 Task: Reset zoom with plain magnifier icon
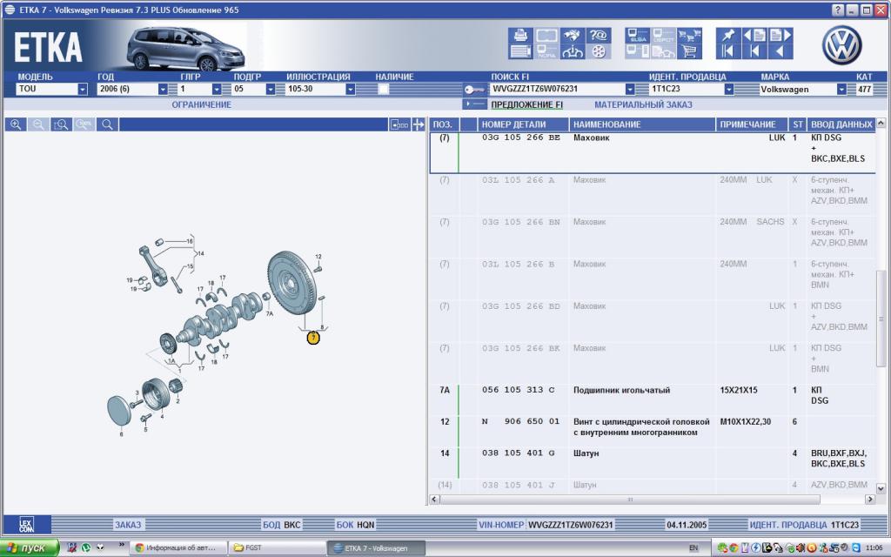click(107, 124)
